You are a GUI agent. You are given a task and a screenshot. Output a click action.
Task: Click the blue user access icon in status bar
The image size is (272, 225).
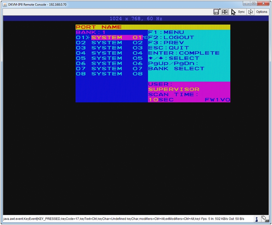coord(256,219)
